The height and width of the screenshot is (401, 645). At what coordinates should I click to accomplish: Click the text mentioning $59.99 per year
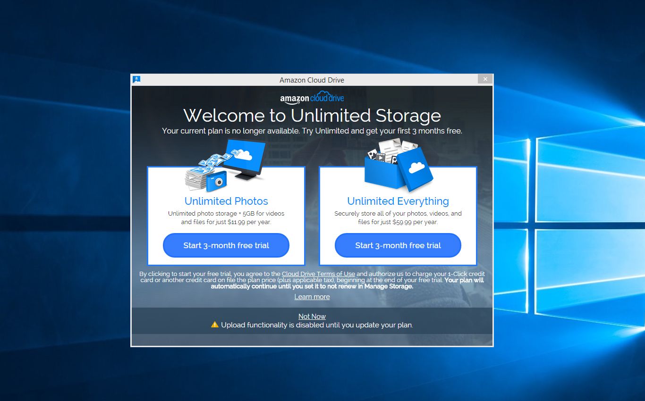coord(398,217)
